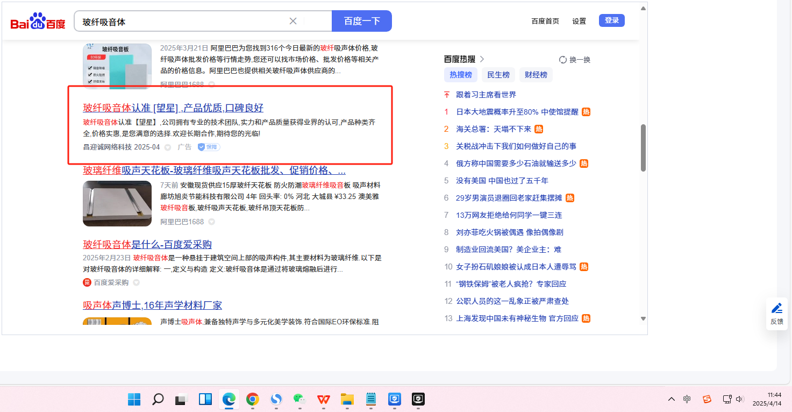Open dropdown arrow next to 百度爱采购 source
The height and width of the screenshot is (412, 792).
point(136,282)
